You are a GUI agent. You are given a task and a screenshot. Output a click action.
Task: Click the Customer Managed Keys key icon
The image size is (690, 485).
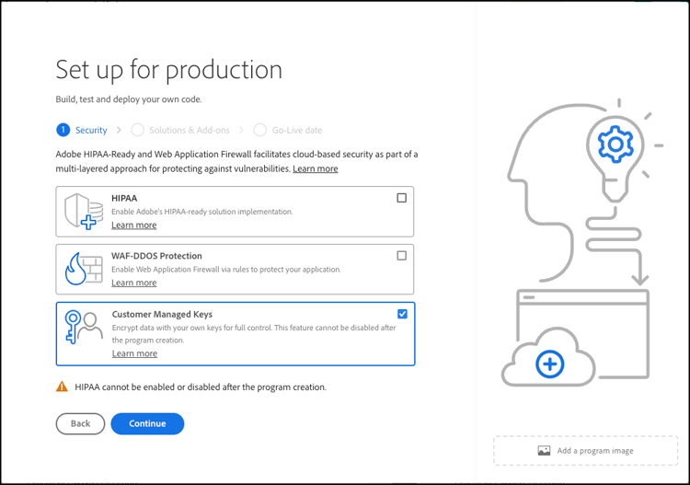[84, 327]
